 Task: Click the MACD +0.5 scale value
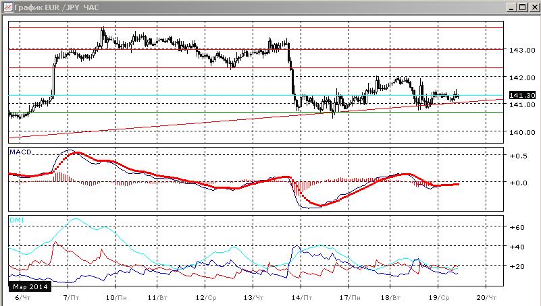coord(519,156)
